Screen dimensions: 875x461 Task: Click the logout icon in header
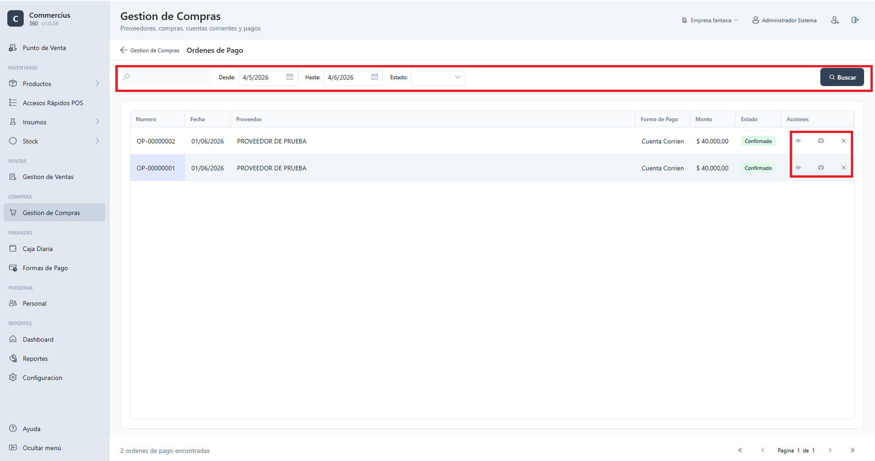[855, 20]
